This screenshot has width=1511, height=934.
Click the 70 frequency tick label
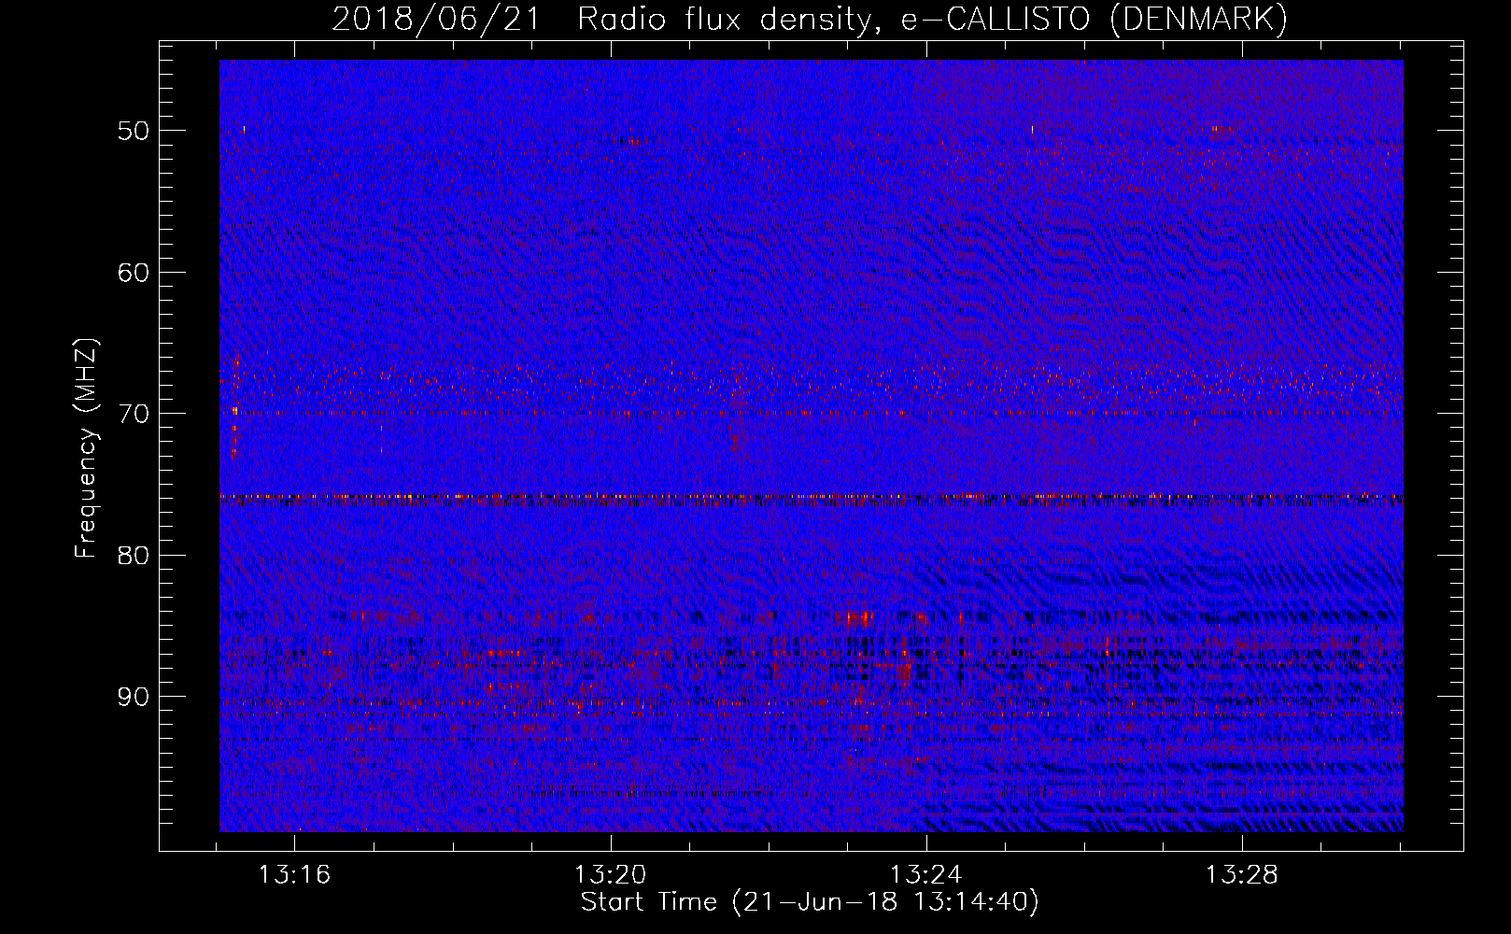[x=133, y=414]
